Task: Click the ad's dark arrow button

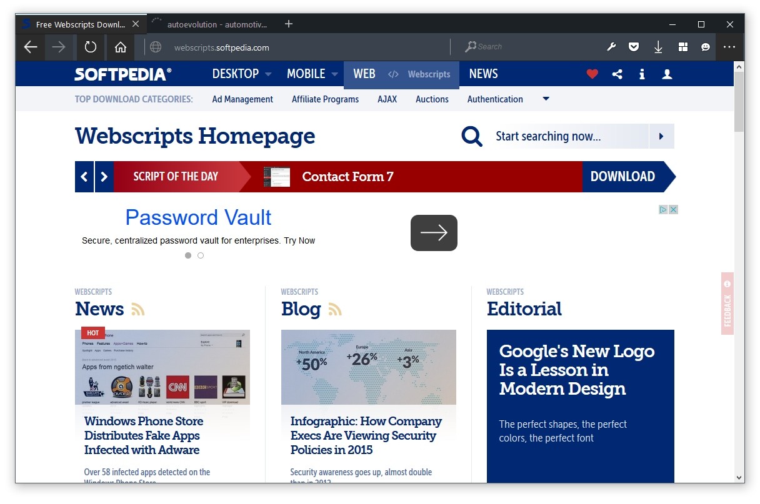Action: 434,233
